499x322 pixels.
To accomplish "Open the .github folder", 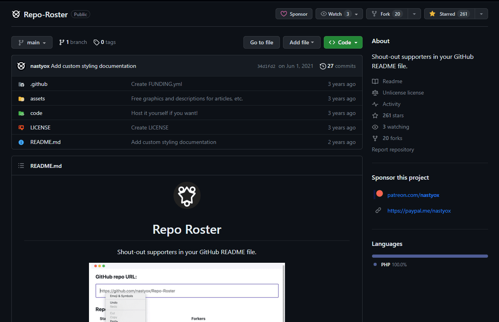I will (x=39, y=84).
